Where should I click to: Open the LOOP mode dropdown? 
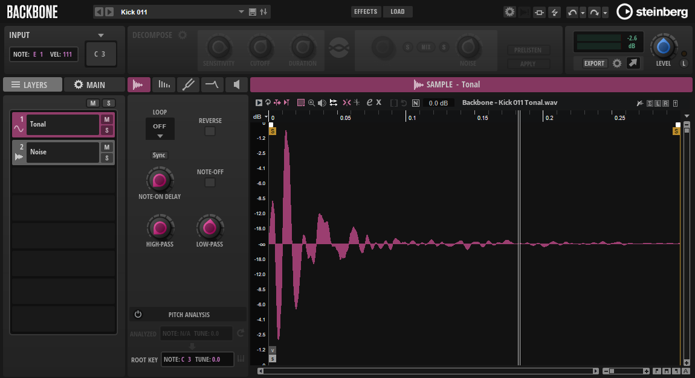pyautogui.click(x=160, y=128)
